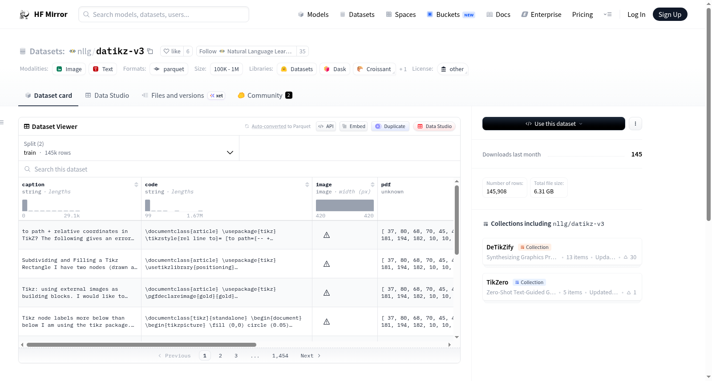Show the +1 more libraries expander
The height and width of the screenshot is (381, 712).
(x=403, y=69)
